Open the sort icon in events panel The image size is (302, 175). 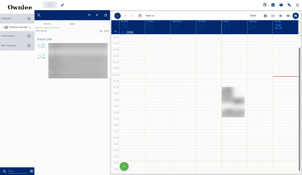97,15
